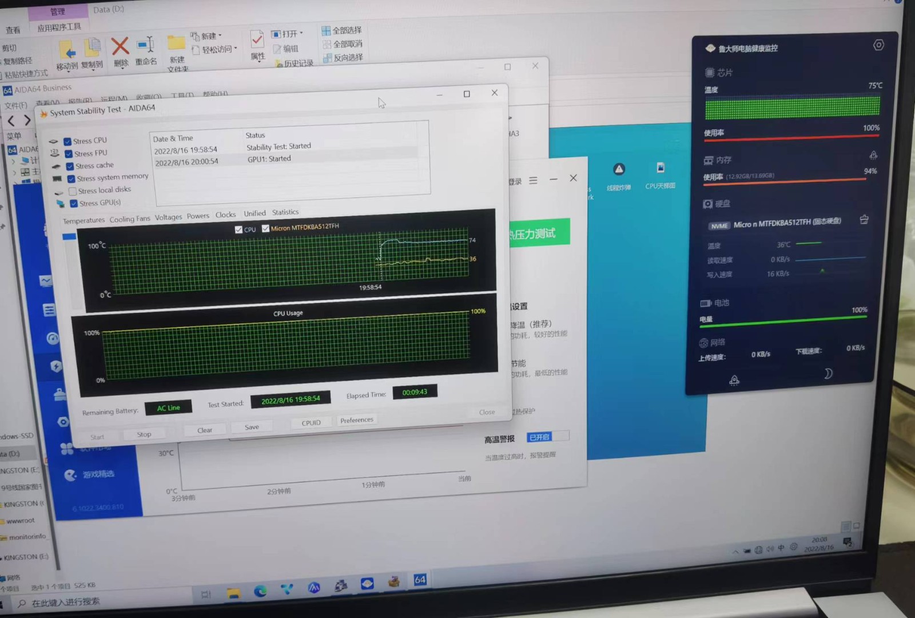
Task: Toggle Stress cache checkbox
Action: point(70,167)
